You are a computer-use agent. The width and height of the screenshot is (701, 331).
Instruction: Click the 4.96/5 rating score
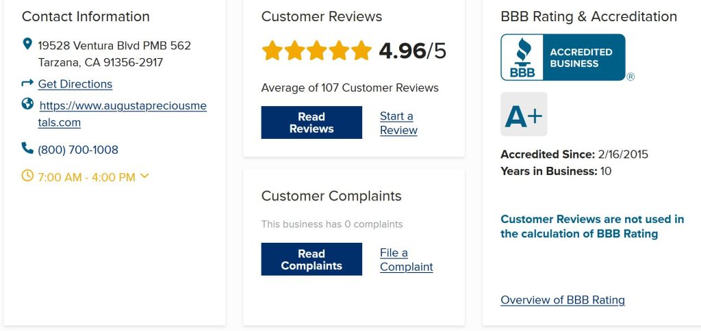coord(412,51)
